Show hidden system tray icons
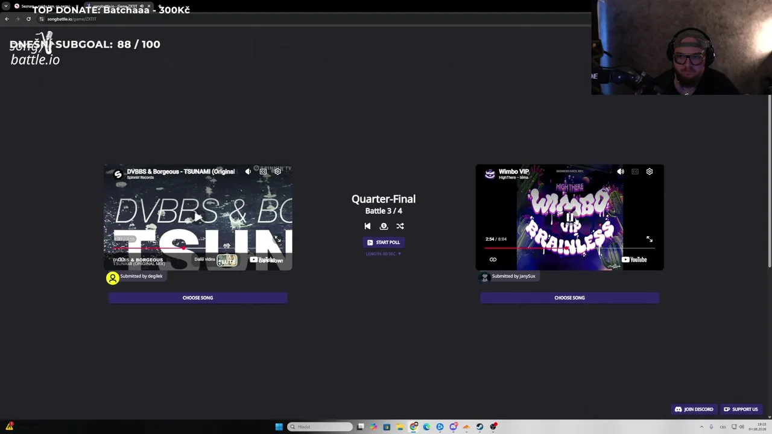The image size is (772, 434). coord(701,427)
